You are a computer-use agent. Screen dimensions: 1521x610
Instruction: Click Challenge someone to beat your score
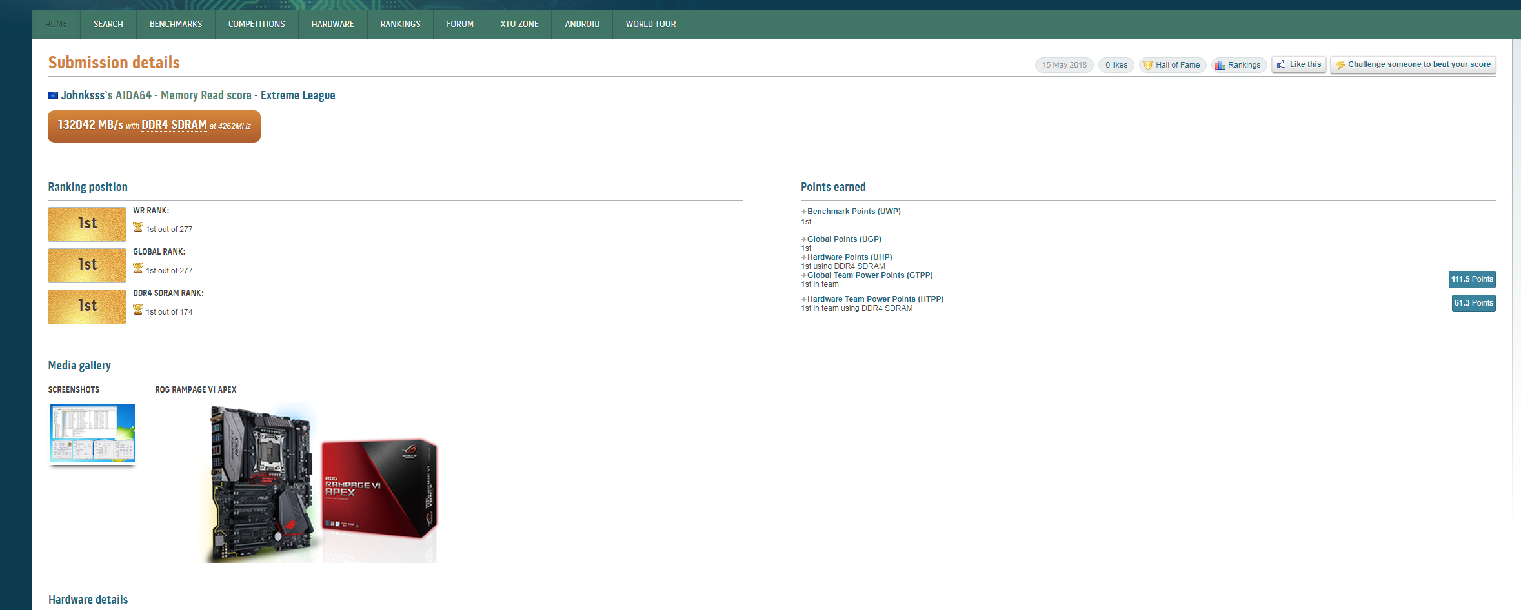[1413, 64]
